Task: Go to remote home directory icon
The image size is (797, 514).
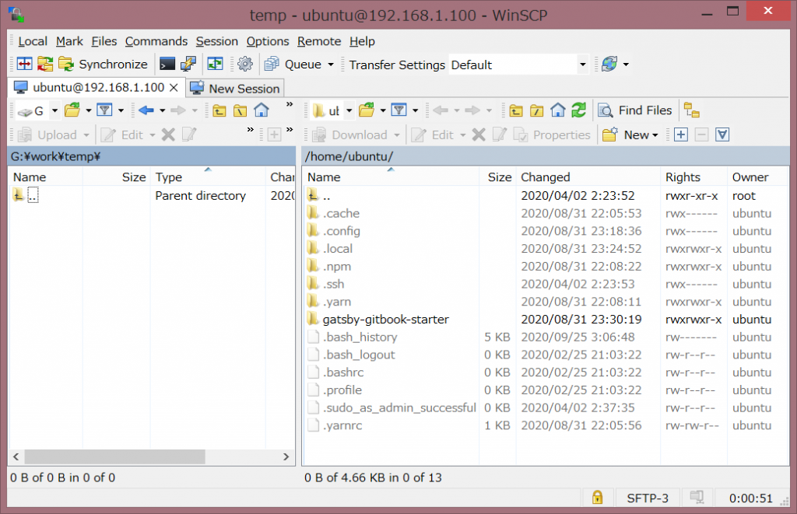Action: click(x=557, y=110)
